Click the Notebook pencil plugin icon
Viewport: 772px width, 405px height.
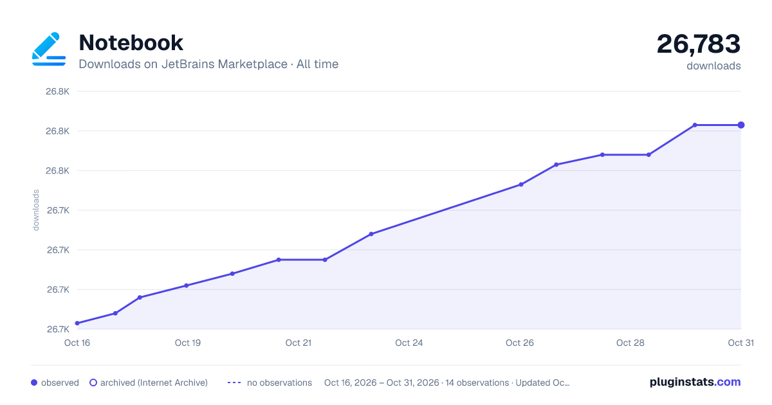[x=49, y=49]
